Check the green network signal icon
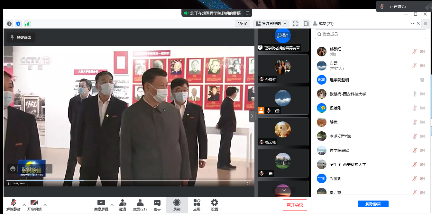432x214 pixels. tap(27, 24)
